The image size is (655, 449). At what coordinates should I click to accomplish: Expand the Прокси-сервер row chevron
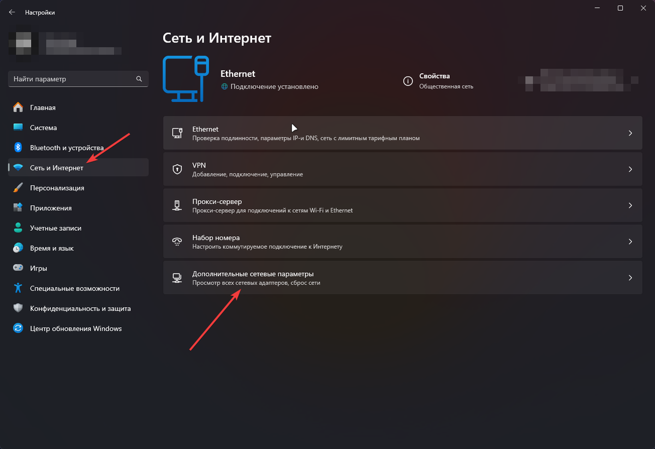(630, 206)
